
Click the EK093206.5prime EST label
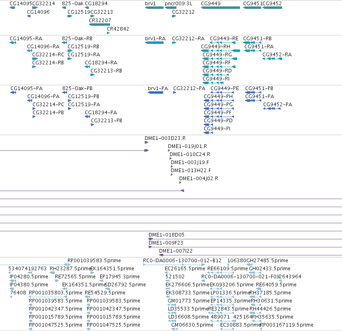[x=231, y=285]
